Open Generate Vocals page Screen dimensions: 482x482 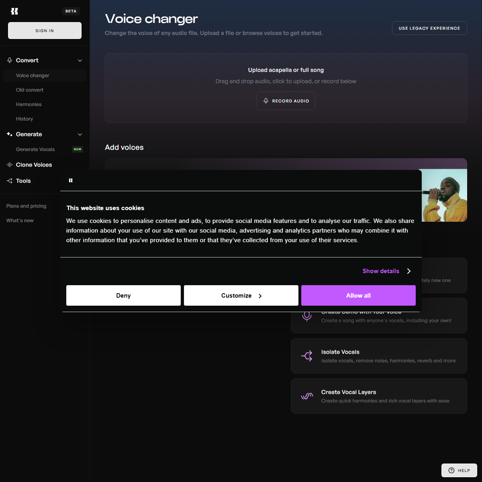[35, 149]
